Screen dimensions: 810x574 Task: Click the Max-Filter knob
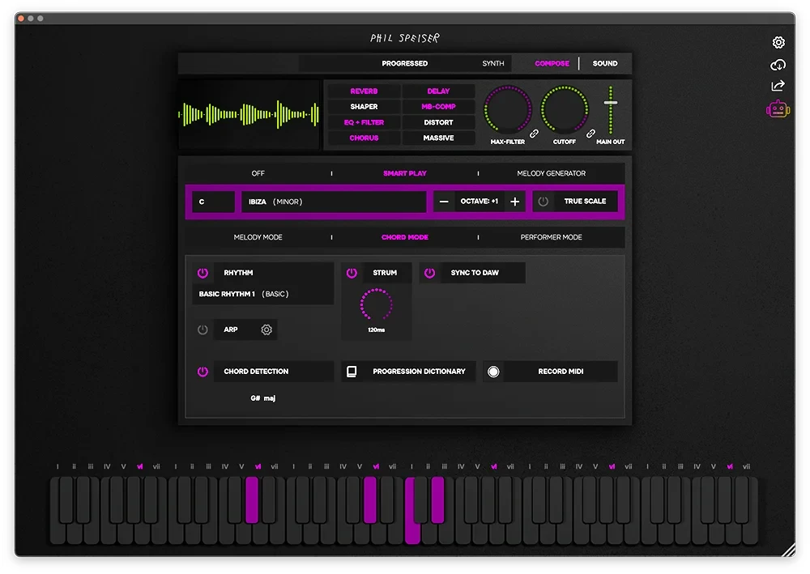507,110
